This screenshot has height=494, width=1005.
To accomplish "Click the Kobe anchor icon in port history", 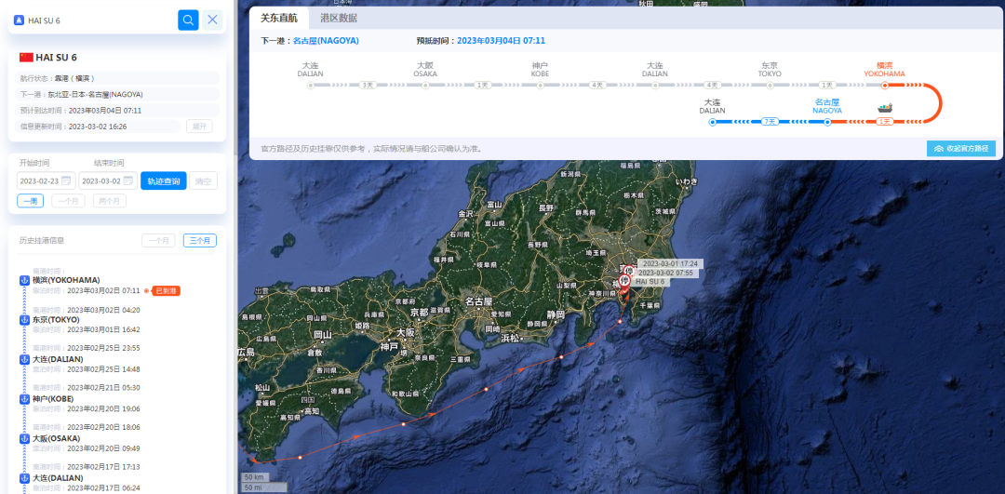I will click(24, 398).
